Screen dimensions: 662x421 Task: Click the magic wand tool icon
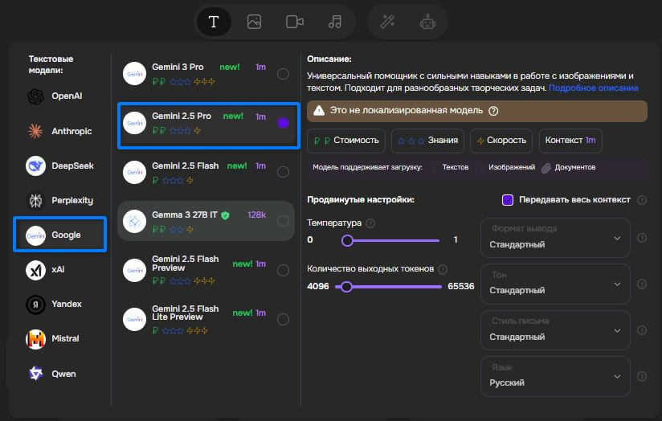point(387,22)
